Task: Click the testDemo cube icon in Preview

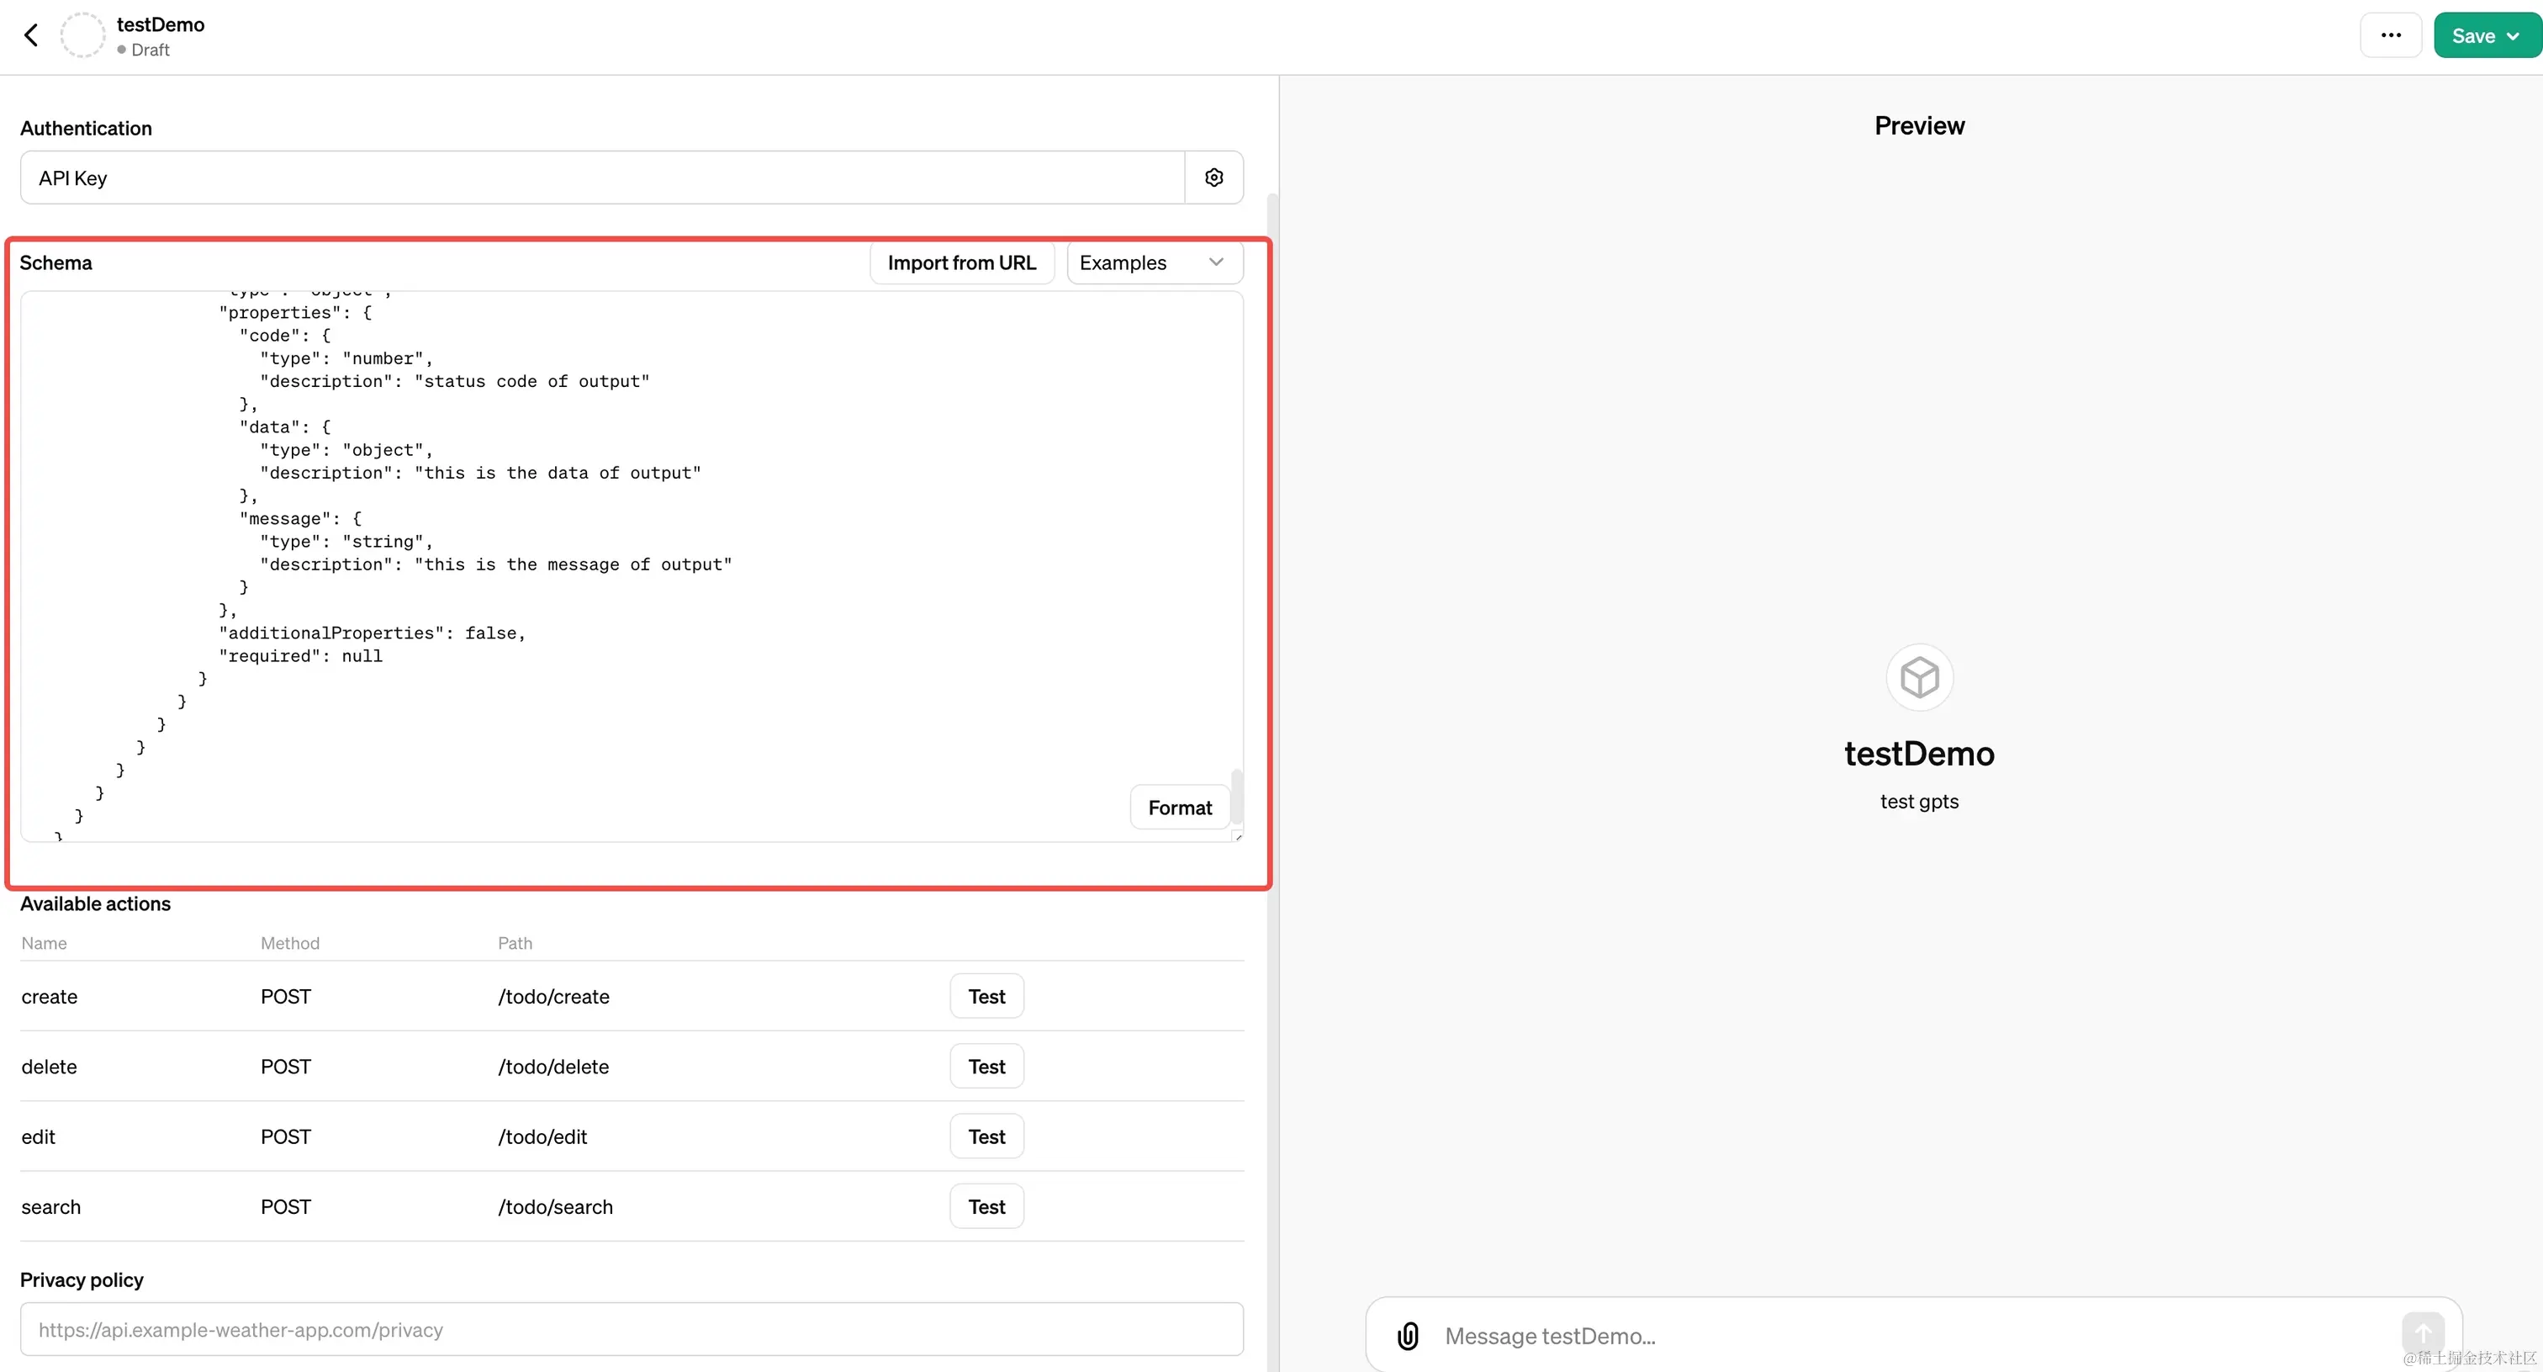Action: click(x=1918, y=676)
